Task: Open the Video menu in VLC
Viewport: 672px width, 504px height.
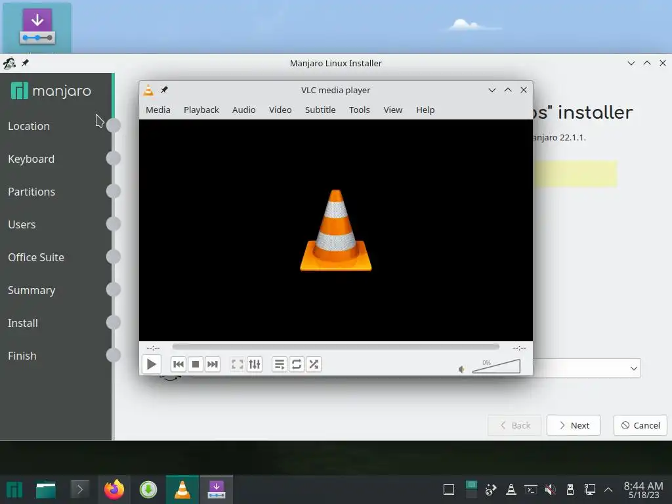Action: (x=280, y=110)
